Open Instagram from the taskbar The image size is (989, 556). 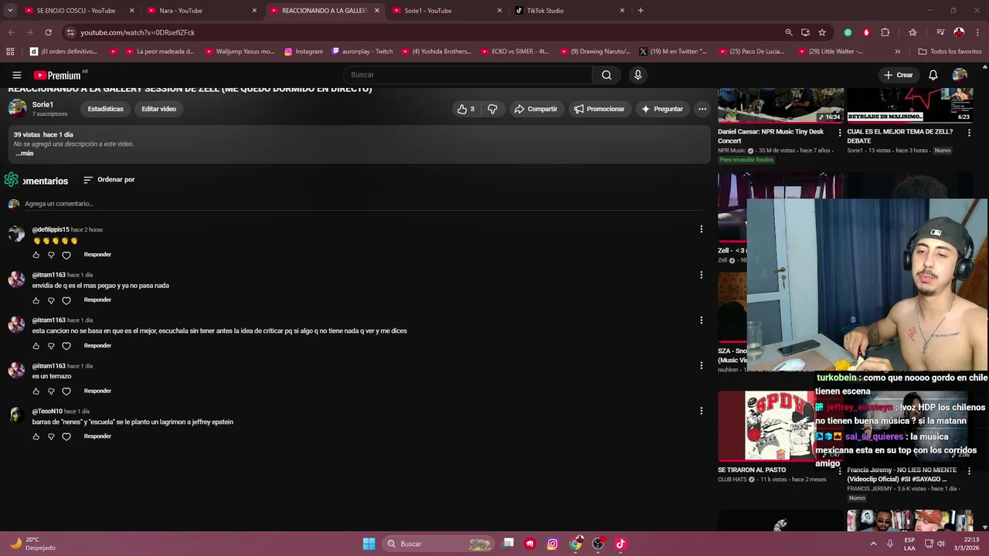click(552, 544)
